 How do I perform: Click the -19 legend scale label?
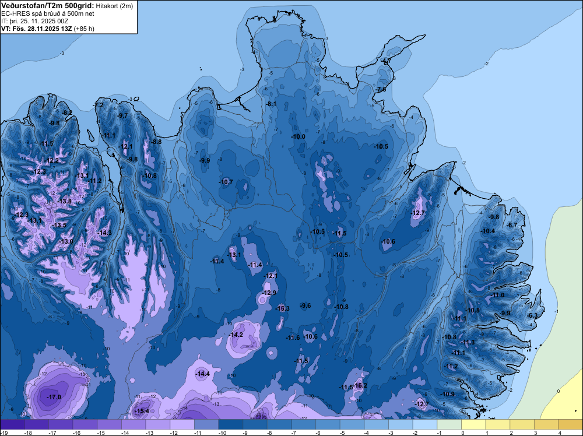coord(3,433)
